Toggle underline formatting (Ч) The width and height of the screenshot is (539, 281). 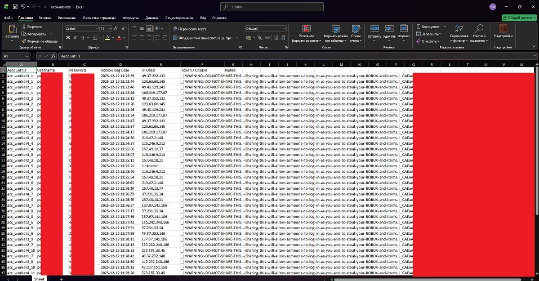[82, 38]
